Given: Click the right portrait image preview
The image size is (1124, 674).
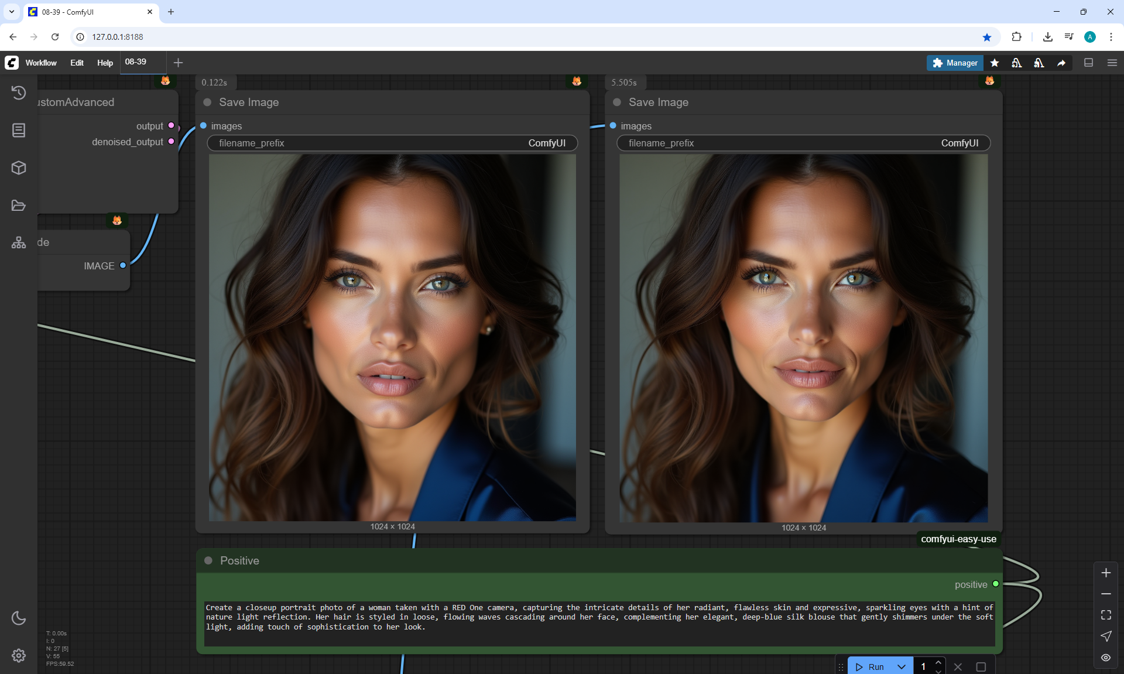Looking at the screenshot, I should 803,338.
